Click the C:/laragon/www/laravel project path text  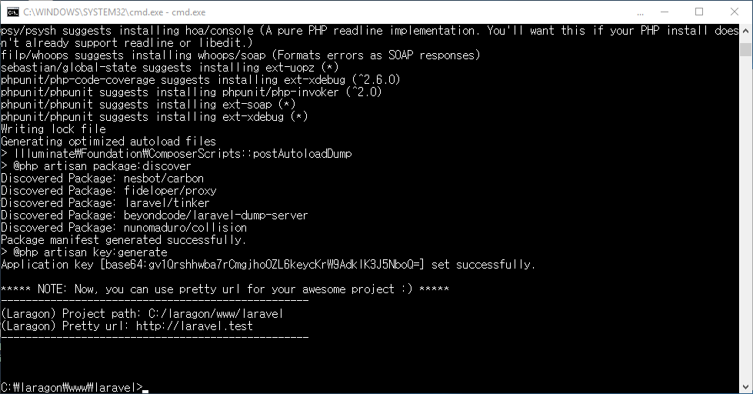218,314
